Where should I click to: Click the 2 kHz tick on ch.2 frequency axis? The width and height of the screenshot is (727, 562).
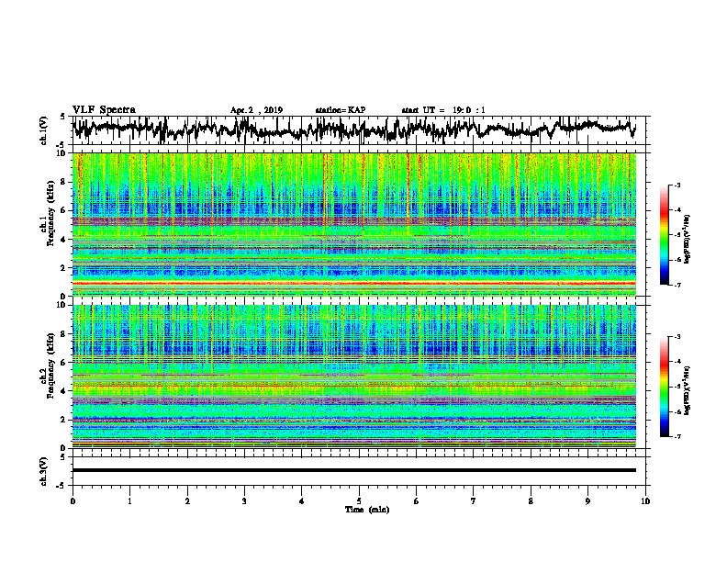pyautogui.click(x=64, y=420)
